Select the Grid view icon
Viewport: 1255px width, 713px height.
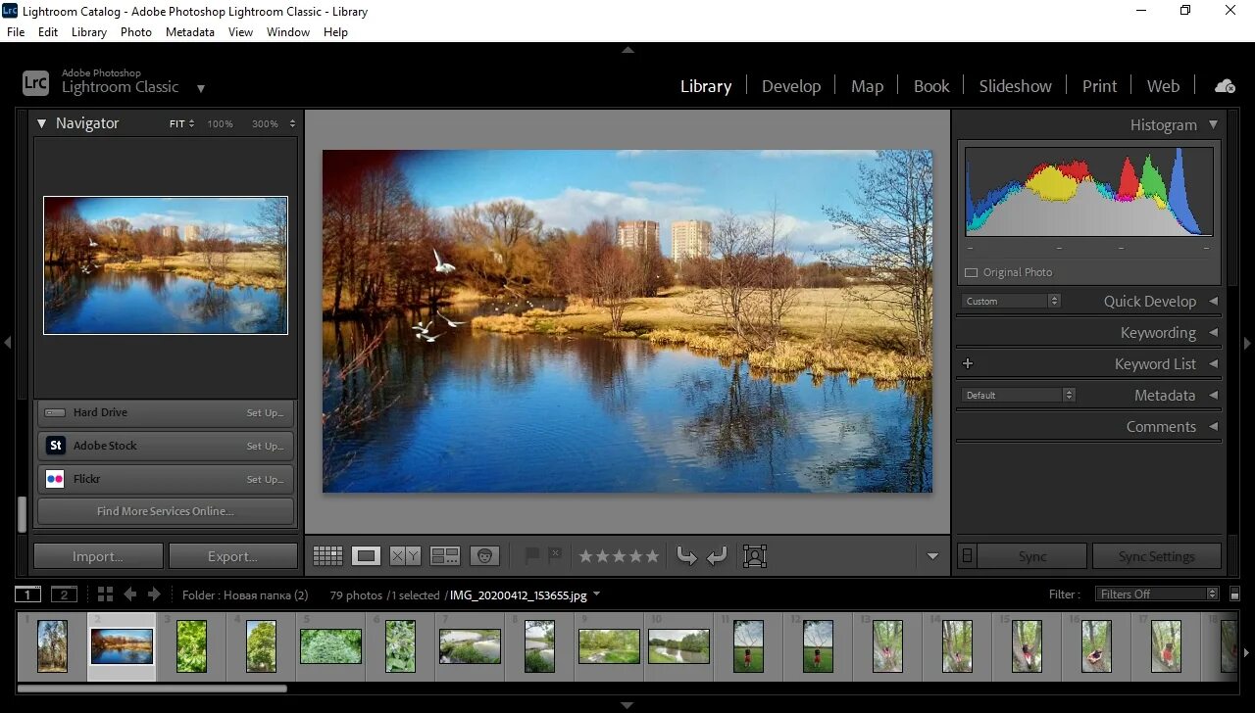pos(327,555)
